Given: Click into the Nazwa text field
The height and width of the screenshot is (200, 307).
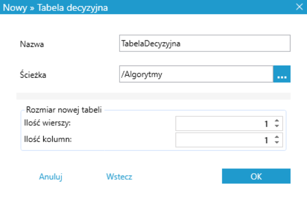Looking at the screenshot, I should [x=205, y=43].
